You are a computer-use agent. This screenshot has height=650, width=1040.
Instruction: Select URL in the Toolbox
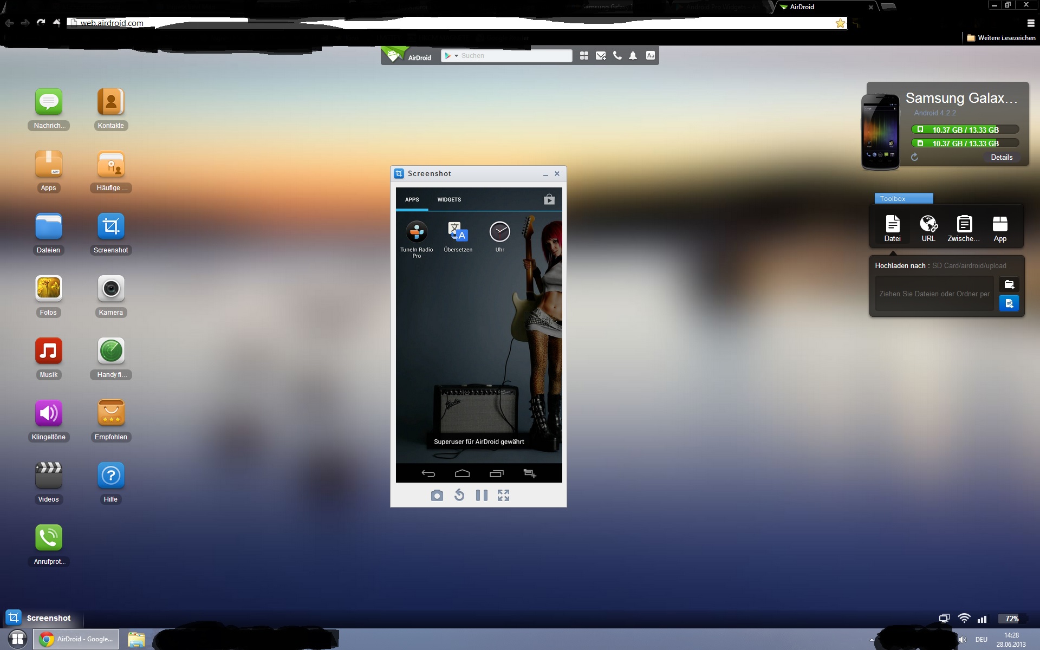(928, 229)
